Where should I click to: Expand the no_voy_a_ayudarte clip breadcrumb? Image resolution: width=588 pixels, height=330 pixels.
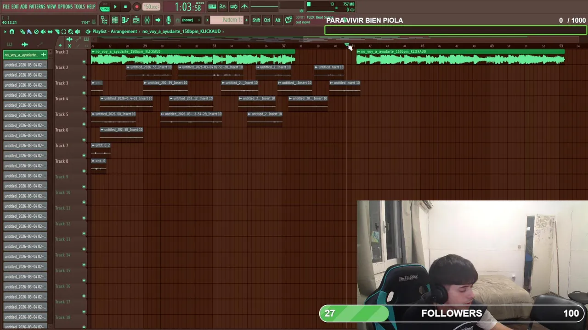[x=181, y=32]
